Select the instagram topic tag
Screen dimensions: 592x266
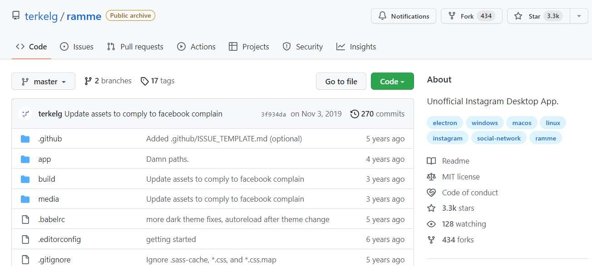(x=448, y=138)
